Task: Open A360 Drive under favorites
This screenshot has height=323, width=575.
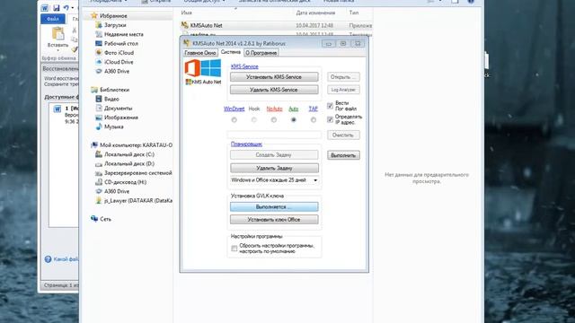Action: pyautogui.click(x=117, y=71)
